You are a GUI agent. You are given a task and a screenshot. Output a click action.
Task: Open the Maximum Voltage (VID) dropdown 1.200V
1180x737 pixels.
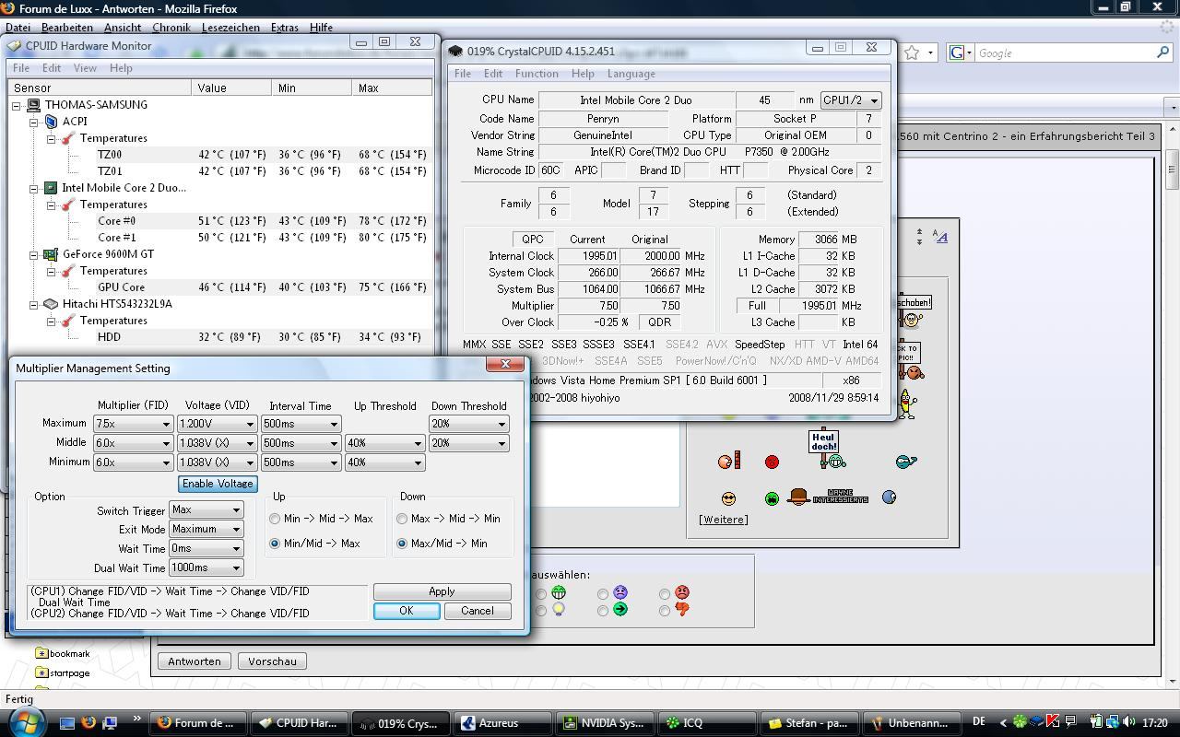point(217,424)
